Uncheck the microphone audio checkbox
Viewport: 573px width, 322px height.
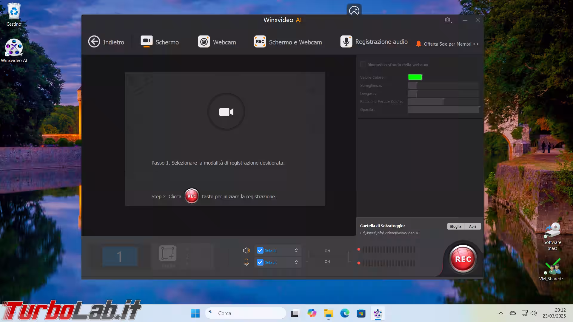tap(260, 262)
